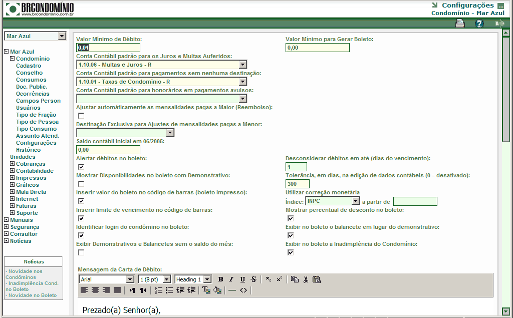The height and width of the screenshot is (318, 513).
Task: Open Conselho in the sidebar tree
Action: pos(29,73)
